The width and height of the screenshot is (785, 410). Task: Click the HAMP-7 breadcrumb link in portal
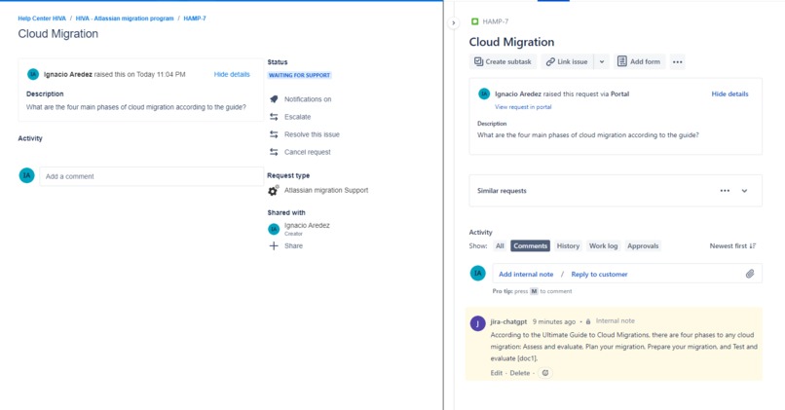(x=195, y=19)
